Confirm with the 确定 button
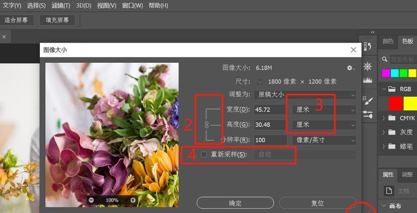 pyautogui.click(x=235, y=203)
